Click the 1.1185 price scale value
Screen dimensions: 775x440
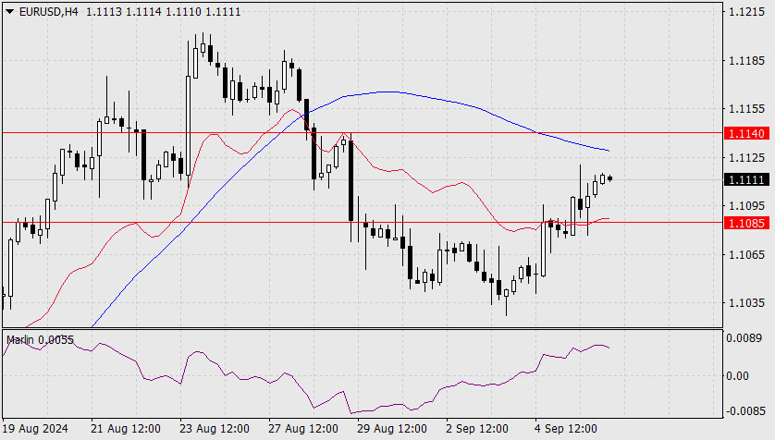(x=747, y=61)
